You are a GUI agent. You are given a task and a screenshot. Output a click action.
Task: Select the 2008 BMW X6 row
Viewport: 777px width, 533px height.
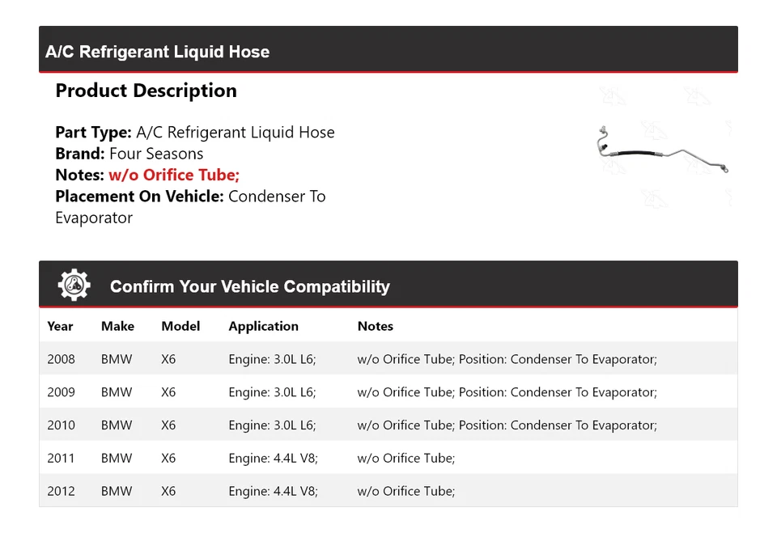(x=388, y=359)
